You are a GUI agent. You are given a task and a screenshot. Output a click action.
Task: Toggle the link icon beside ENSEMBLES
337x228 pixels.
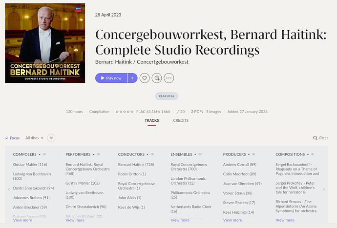200,154
